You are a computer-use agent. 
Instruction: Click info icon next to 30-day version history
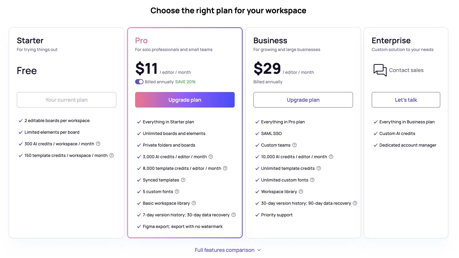355,203
